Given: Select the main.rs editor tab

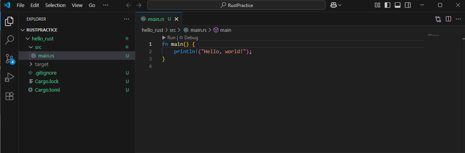Looking at the screenshot, I should tap(159, 19).
